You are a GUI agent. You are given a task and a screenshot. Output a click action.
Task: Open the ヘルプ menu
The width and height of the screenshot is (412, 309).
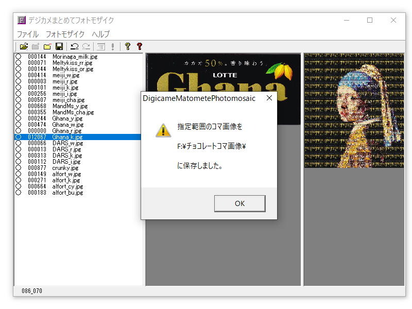(101, 34)
